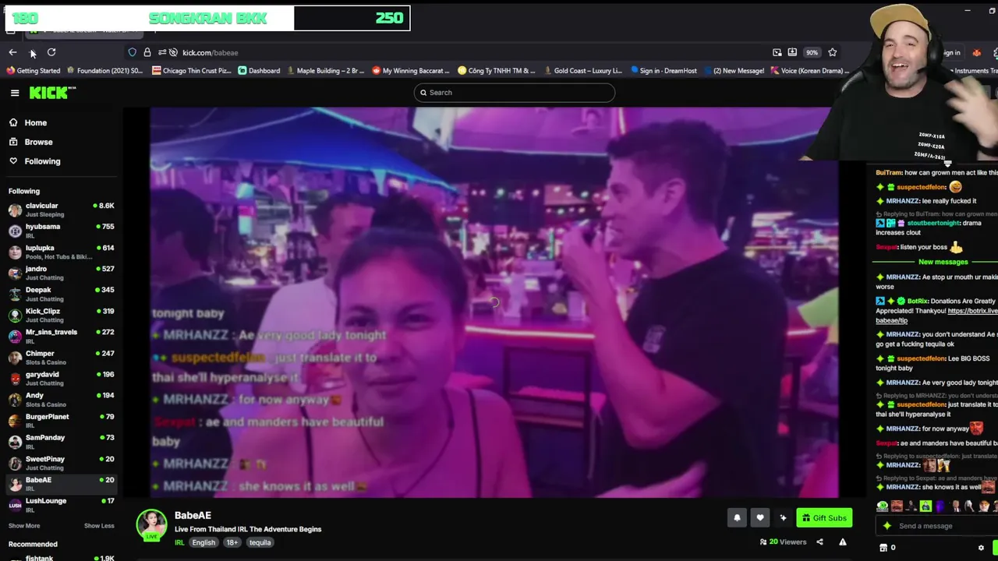Open the Sign in - DreamHost bookmark

point(663,71)
